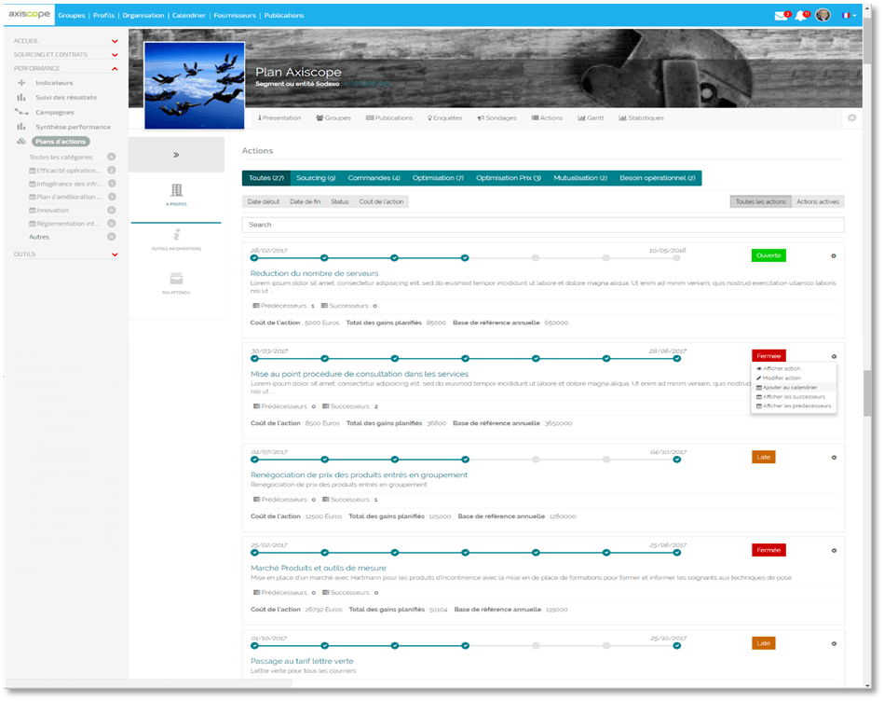Viewport: 884px width, 701px height.
Task: Switch to the Sondages tab
Action: click(x=496, y=117)
